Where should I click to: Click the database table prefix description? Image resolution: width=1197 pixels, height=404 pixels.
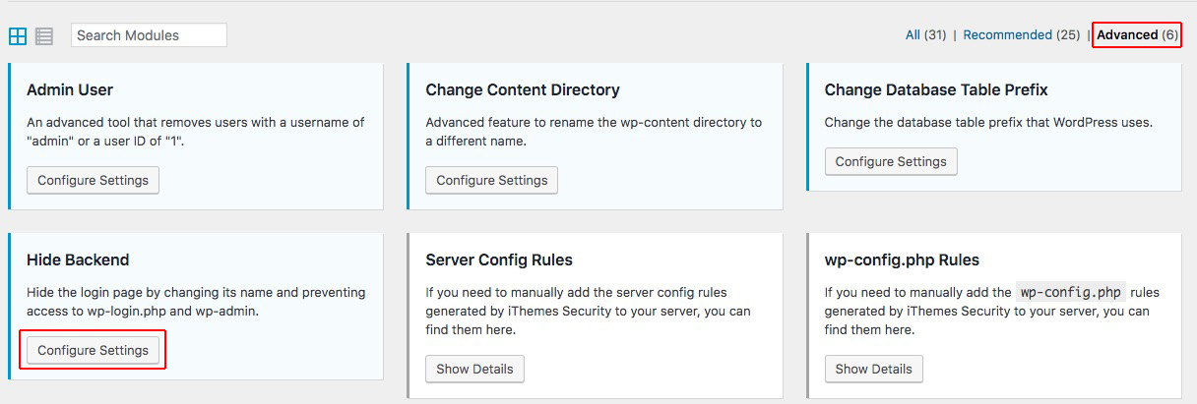(x=988, y=123)
